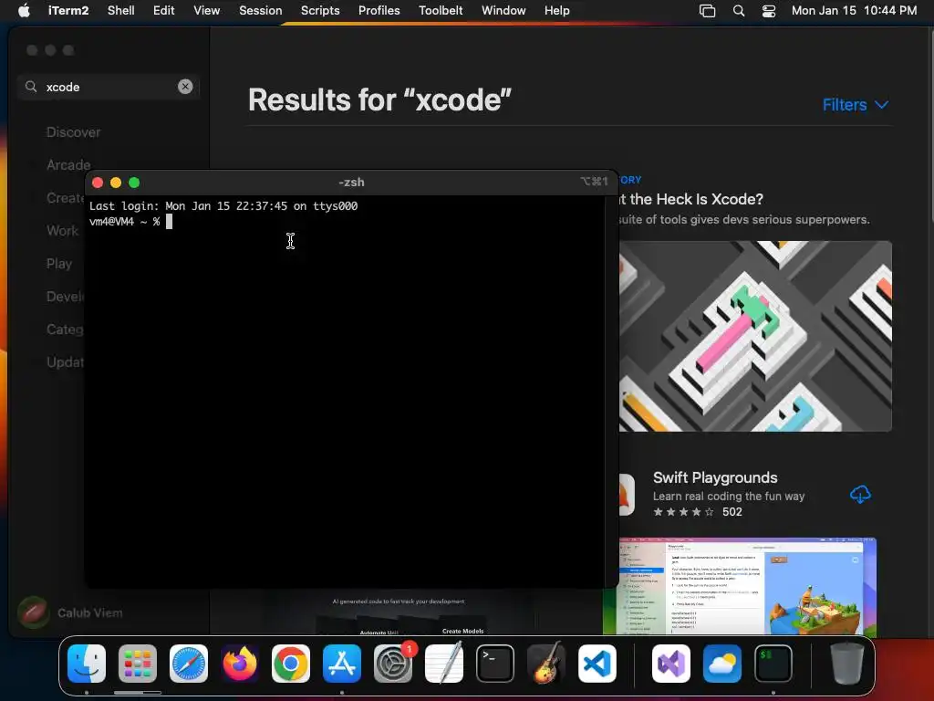This screenshot has width=934, height=701.
Task: Launch Google Chrome from the dock
Action: click(291, 664)
